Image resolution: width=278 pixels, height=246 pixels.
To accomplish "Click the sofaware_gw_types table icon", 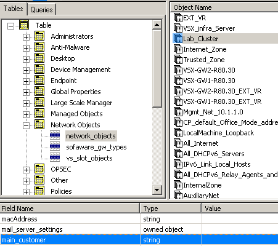I will (x=55, y=146).
